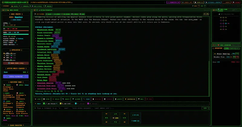Toggle Status window in the Windows bar

[x=15, y=6]
